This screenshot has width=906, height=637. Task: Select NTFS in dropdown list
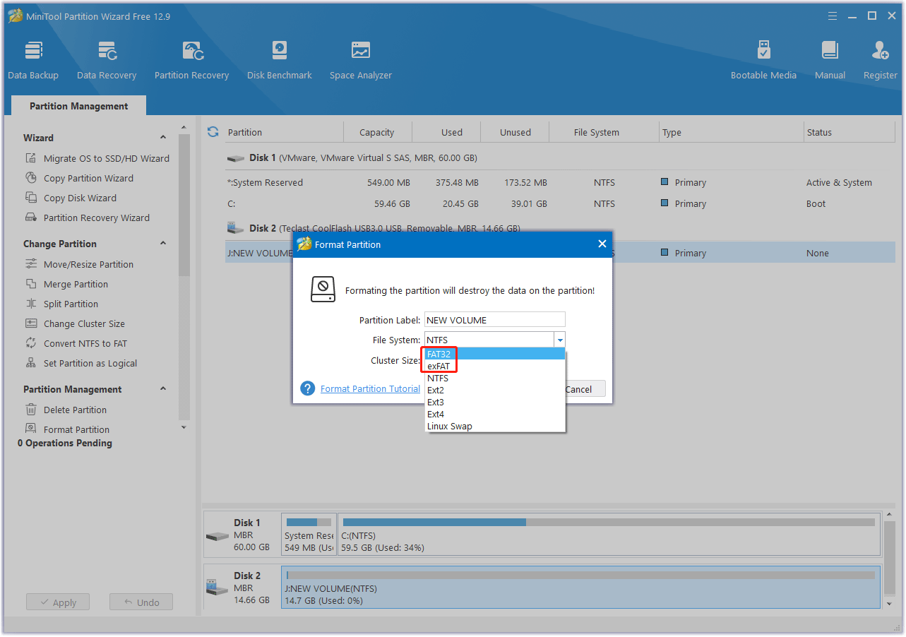(495, 378)
